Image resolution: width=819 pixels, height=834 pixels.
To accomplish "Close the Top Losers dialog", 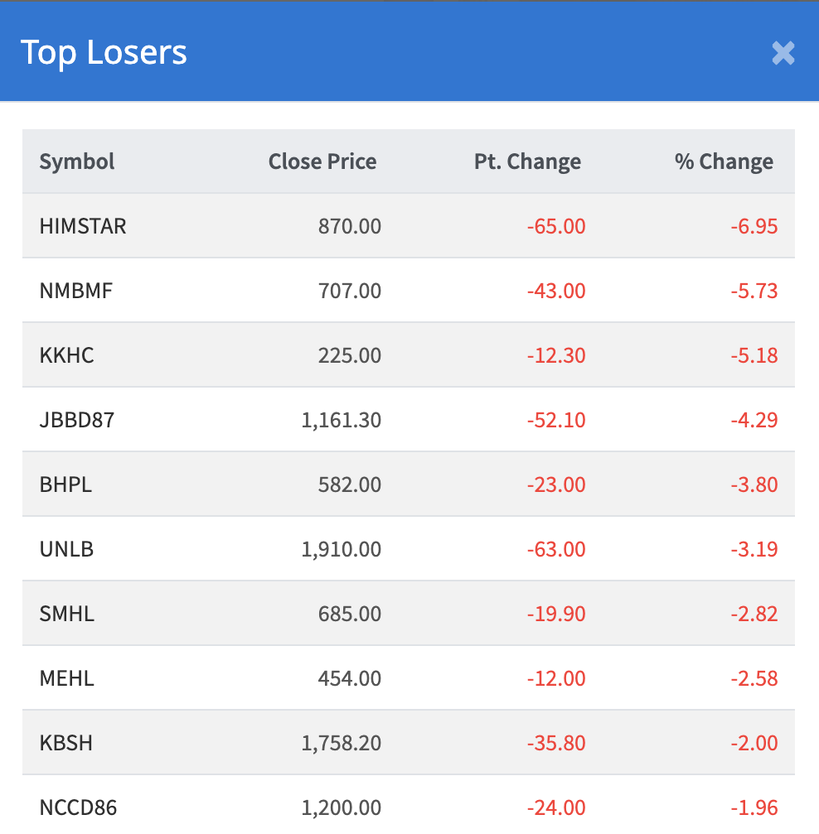I will tap(783, 53).
